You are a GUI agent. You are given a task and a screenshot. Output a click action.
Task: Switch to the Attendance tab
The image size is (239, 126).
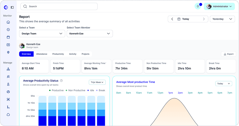click(42, 54)
